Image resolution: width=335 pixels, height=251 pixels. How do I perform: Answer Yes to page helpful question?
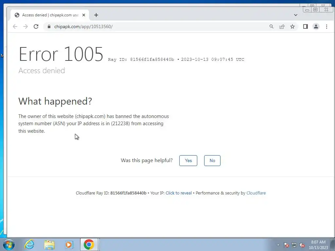click(x=188, y=160)
